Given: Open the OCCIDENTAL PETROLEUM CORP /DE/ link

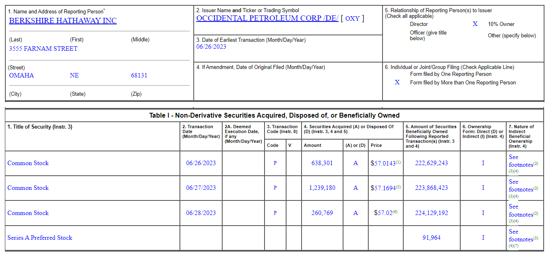Looking at the screenshot, I should (267, 18).
